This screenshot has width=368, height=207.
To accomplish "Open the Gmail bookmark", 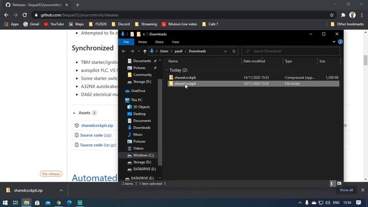I will click(x=31, y=24).
